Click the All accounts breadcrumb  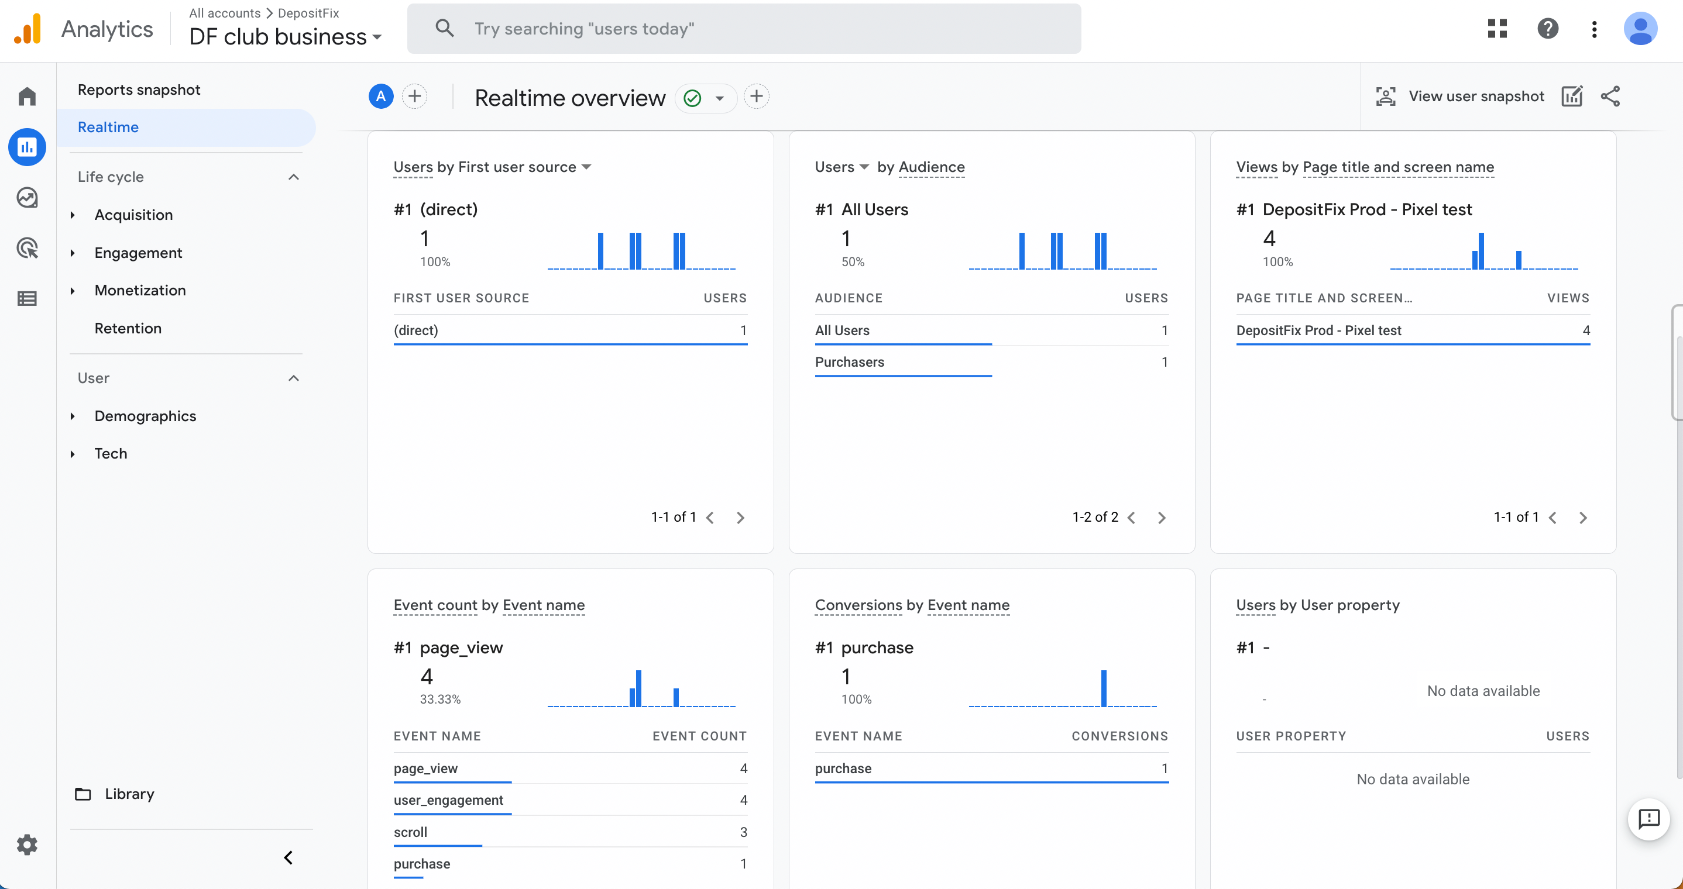(x=225, y=13)
